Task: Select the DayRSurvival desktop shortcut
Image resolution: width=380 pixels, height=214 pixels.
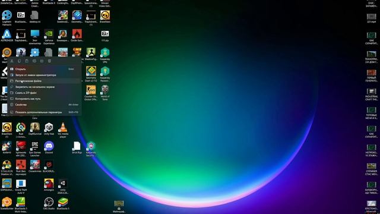Action: click(34, 129)
